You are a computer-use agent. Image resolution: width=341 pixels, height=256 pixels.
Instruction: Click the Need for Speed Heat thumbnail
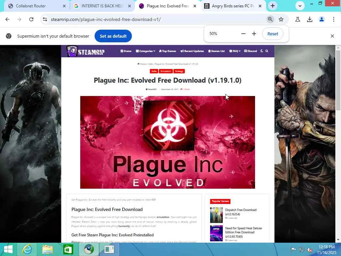click(x=216, y=233)
